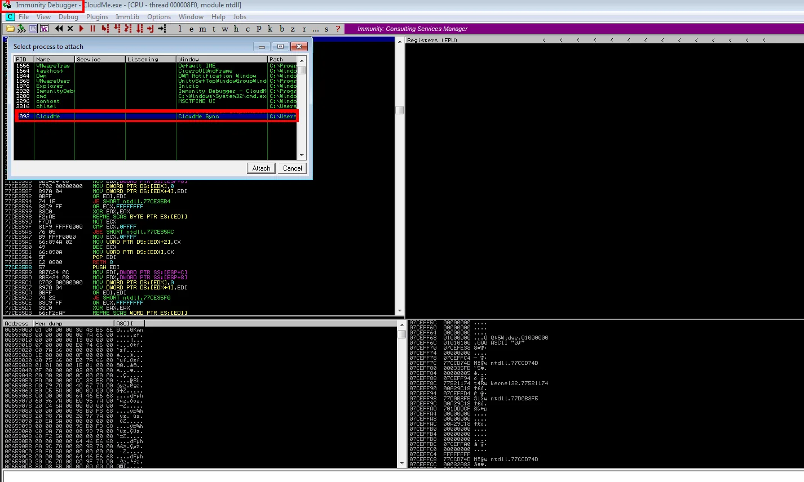Click the Window column header in process list

pyautogui.click(x=222, y=59)
